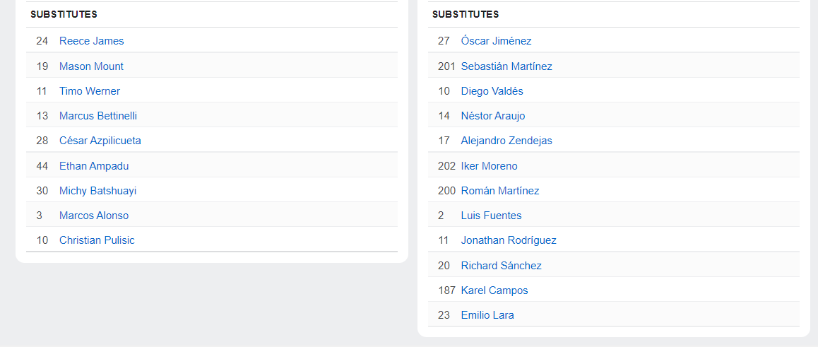Select Timo Werner from substitutes

pos(89,91)
